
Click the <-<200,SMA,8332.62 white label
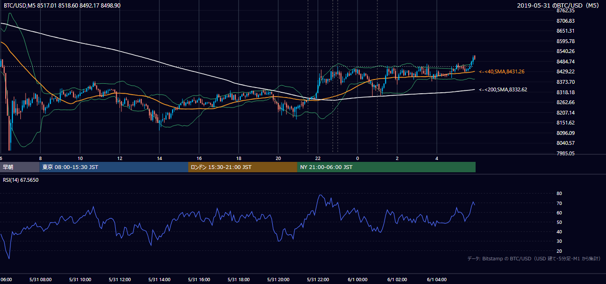(x=503, y=89)
